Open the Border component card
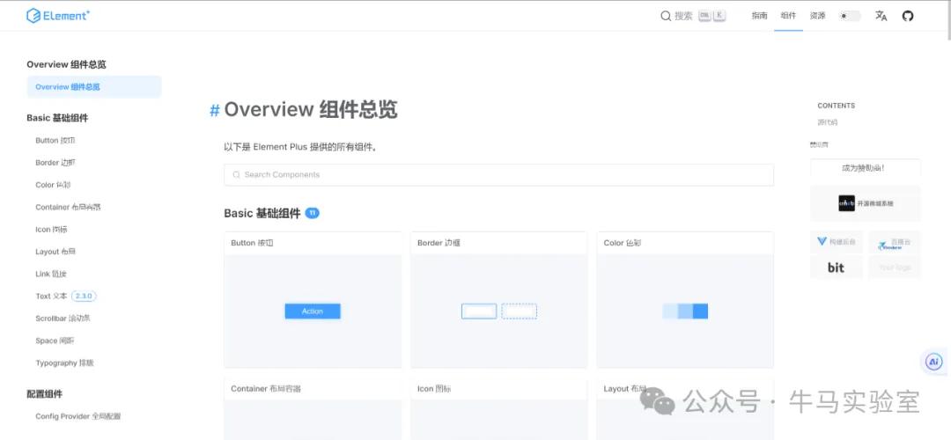 [x=498, y=299]
